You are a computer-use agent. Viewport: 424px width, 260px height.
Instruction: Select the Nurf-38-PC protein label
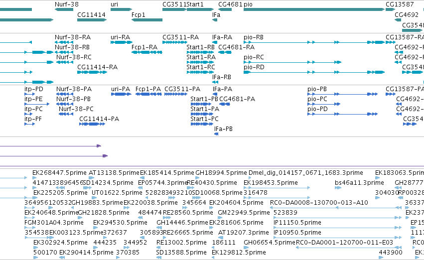click(76, 109)
